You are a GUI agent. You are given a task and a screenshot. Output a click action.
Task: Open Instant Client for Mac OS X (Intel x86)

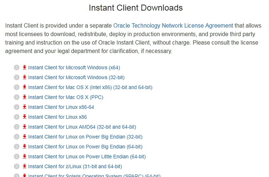90,87
